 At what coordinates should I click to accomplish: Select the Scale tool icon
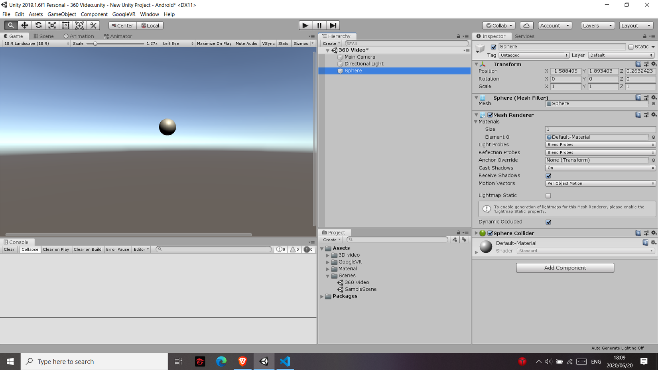click(x=52, y=26)
